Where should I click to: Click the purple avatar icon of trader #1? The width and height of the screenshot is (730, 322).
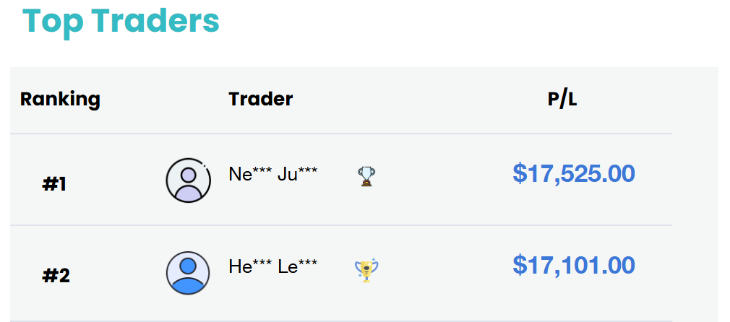pyautogui.click(x=188, y=180)
